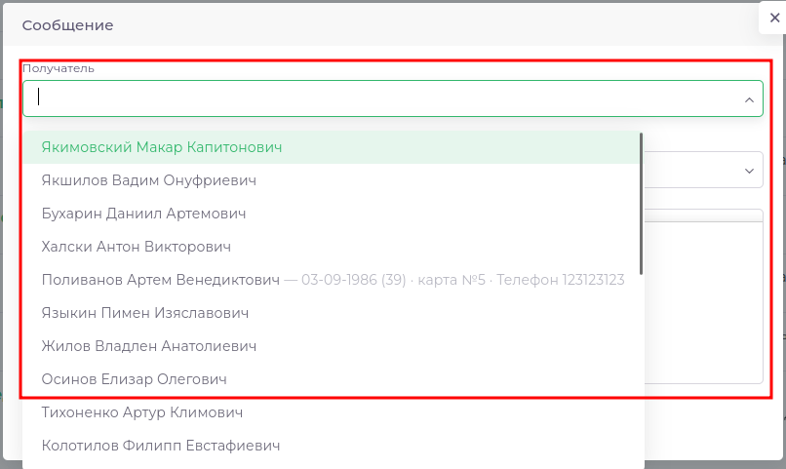786x469 pixels.
Task: Pick Колотилов Филипп Евстафиевич
Action: point(161,446)
